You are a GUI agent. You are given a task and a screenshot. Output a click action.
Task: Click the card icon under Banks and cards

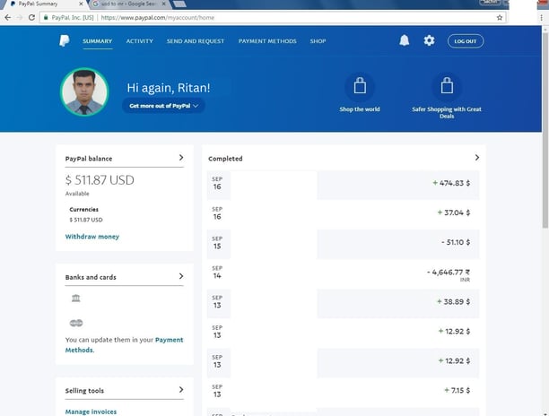click(x=76, y=323)
